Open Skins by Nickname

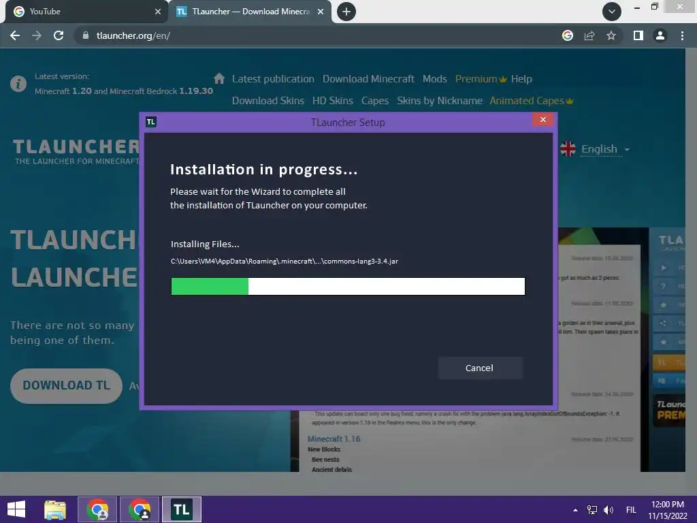click(x=440, y=101)
